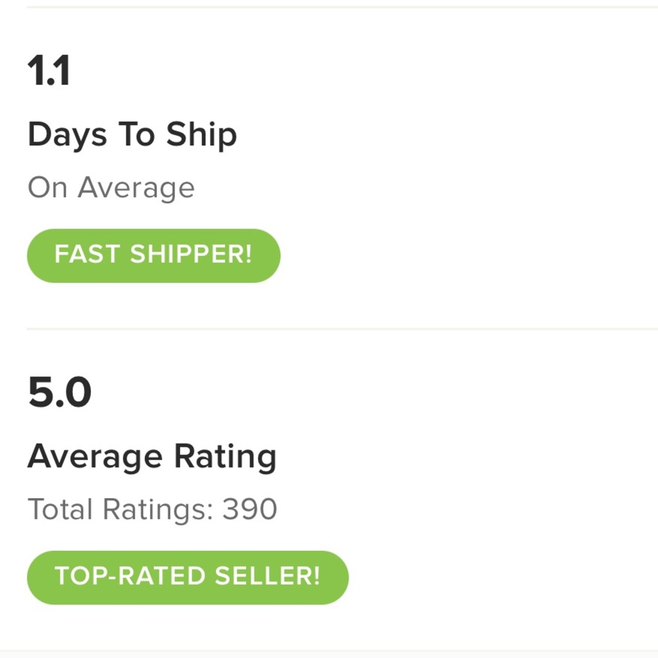Click the word Average in On Average
658x658 pixels.
136,188
